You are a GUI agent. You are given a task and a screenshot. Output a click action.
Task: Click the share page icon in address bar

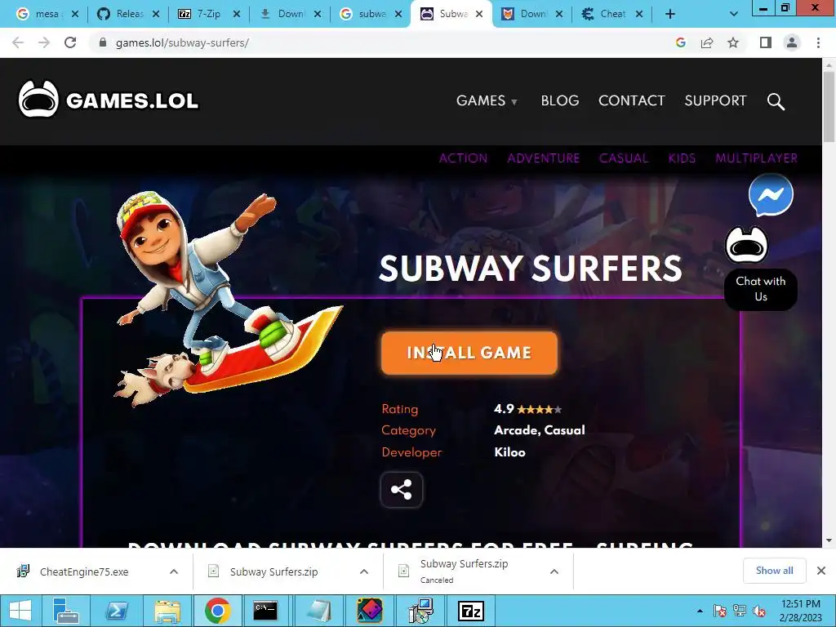tap(707, 42)
